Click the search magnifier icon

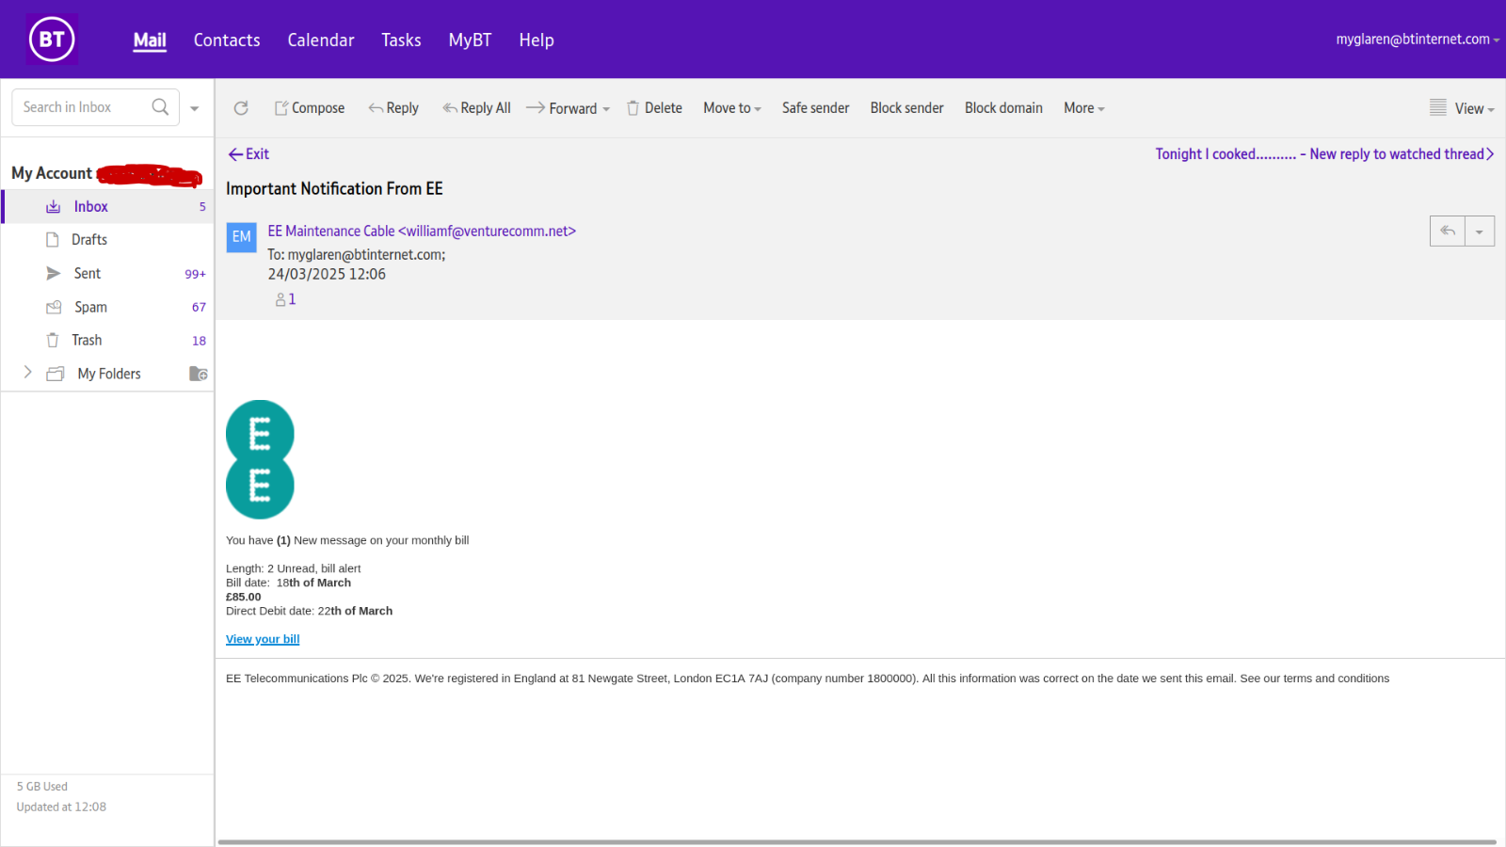pyautogui.click(x=160, y=107)
